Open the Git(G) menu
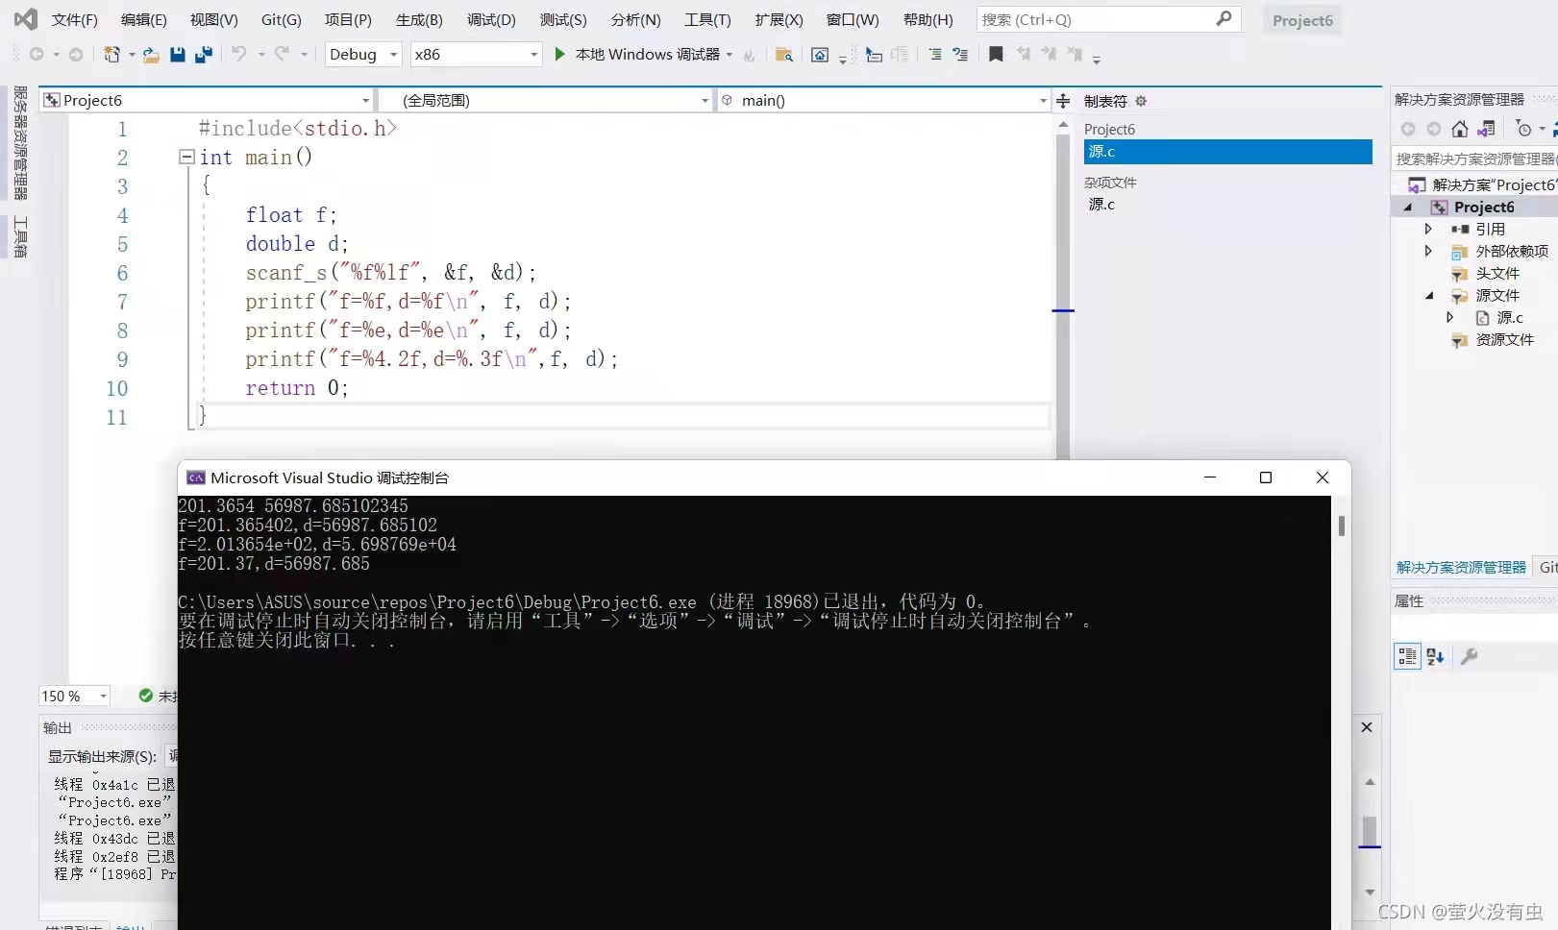1558x930 pixels. tap(281, 19)
